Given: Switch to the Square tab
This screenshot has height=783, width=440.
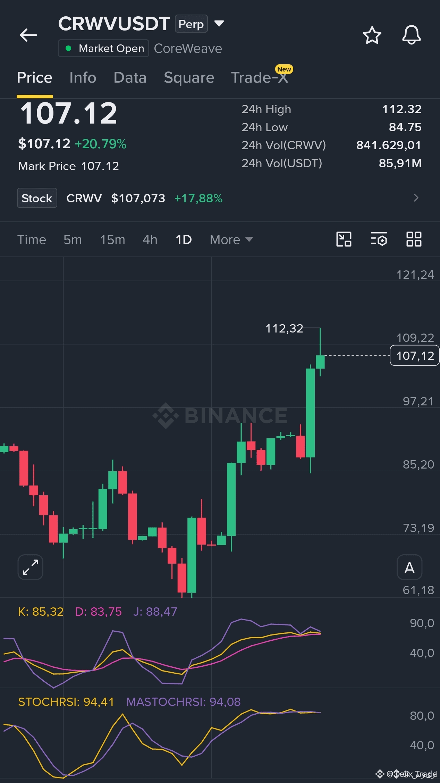Looking at the screenshot, I should click(x=189, y=77).
